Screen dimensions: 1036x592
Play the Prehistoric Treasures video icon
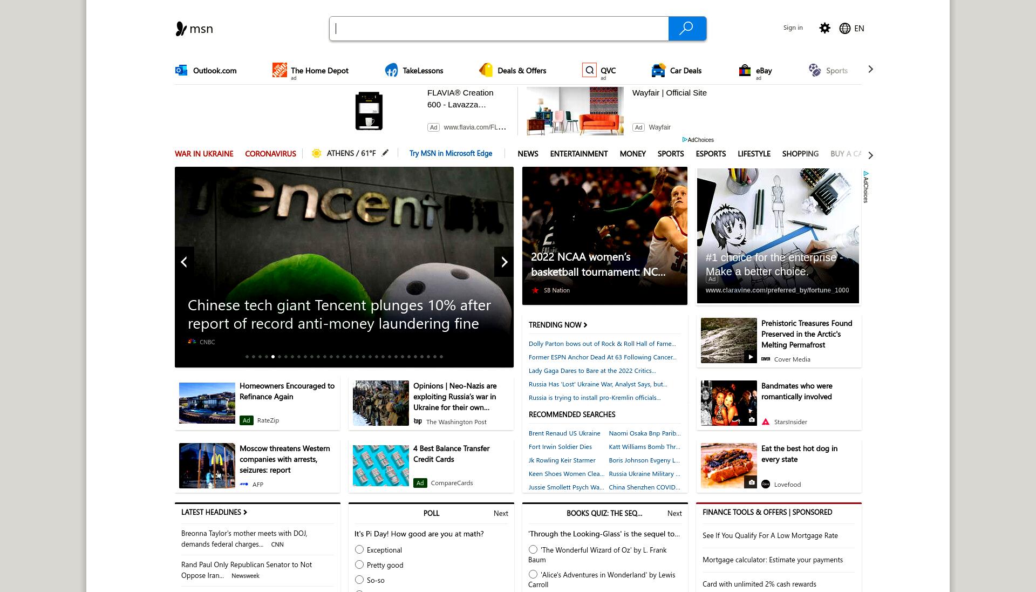click(750, 357)
